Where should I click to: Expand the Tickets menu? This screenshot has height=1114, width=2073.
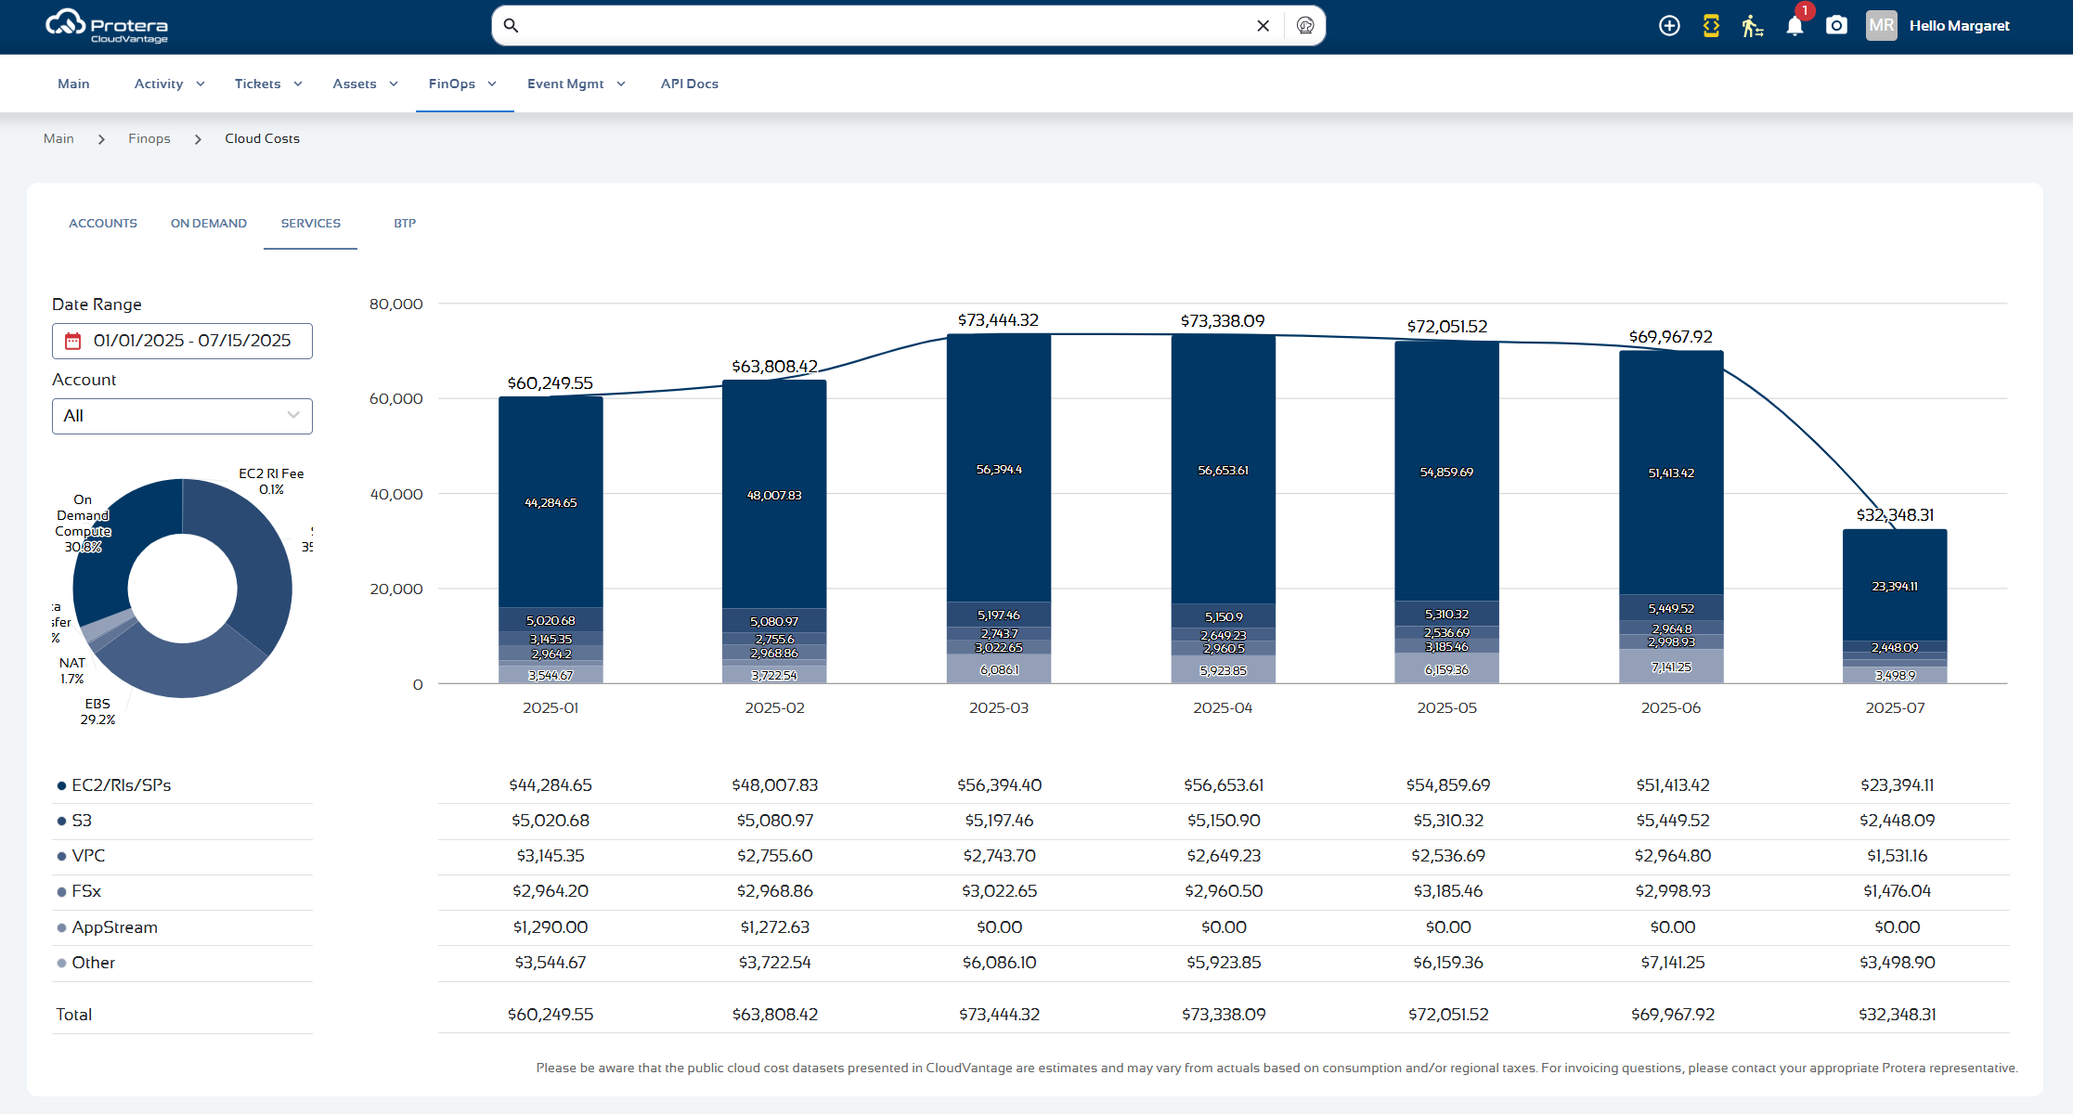coord(268,84)
